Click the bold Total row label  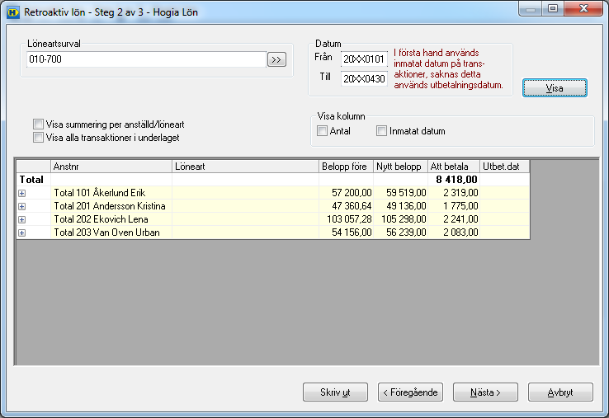[31, 180]
